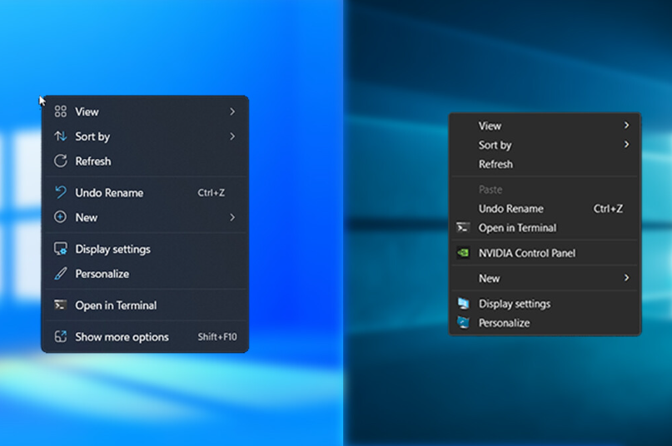Click the monitor icon beside Display settings in the modern menu
Image resolution: width=672 pixels, height=446 pixels.
coord(60,249)
